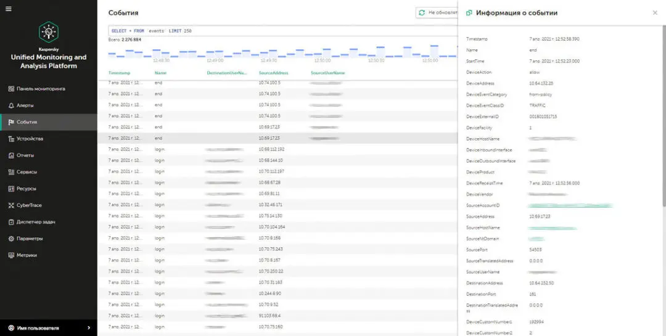Screen dimensions: 666x336
Task: Click the tall histogram bar near 12:51:00
Action: 434,51
